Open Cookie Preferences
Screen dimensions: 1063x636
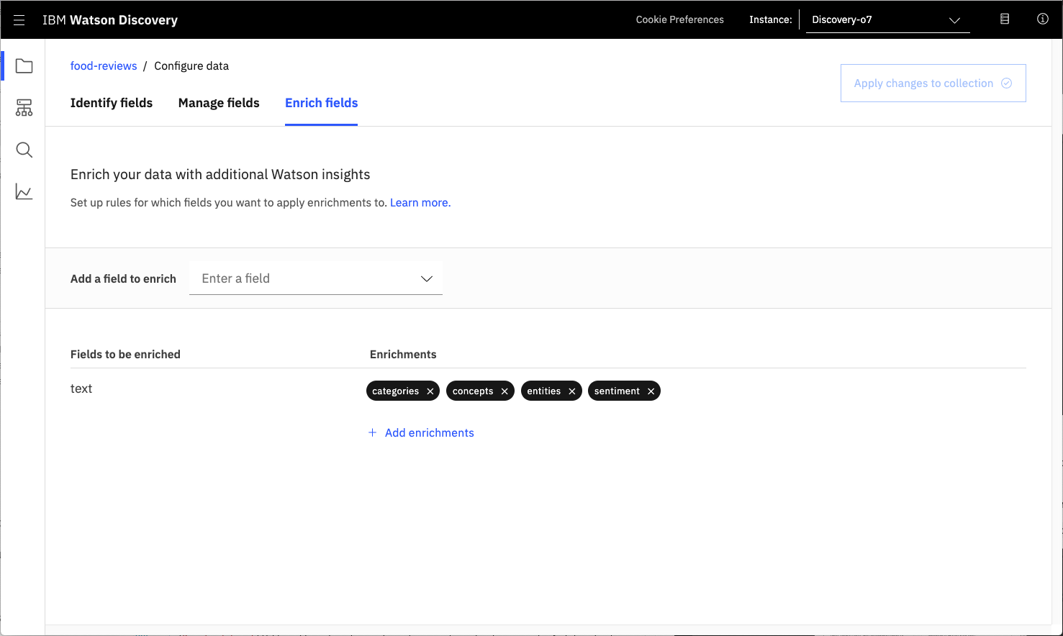(680, 19)
